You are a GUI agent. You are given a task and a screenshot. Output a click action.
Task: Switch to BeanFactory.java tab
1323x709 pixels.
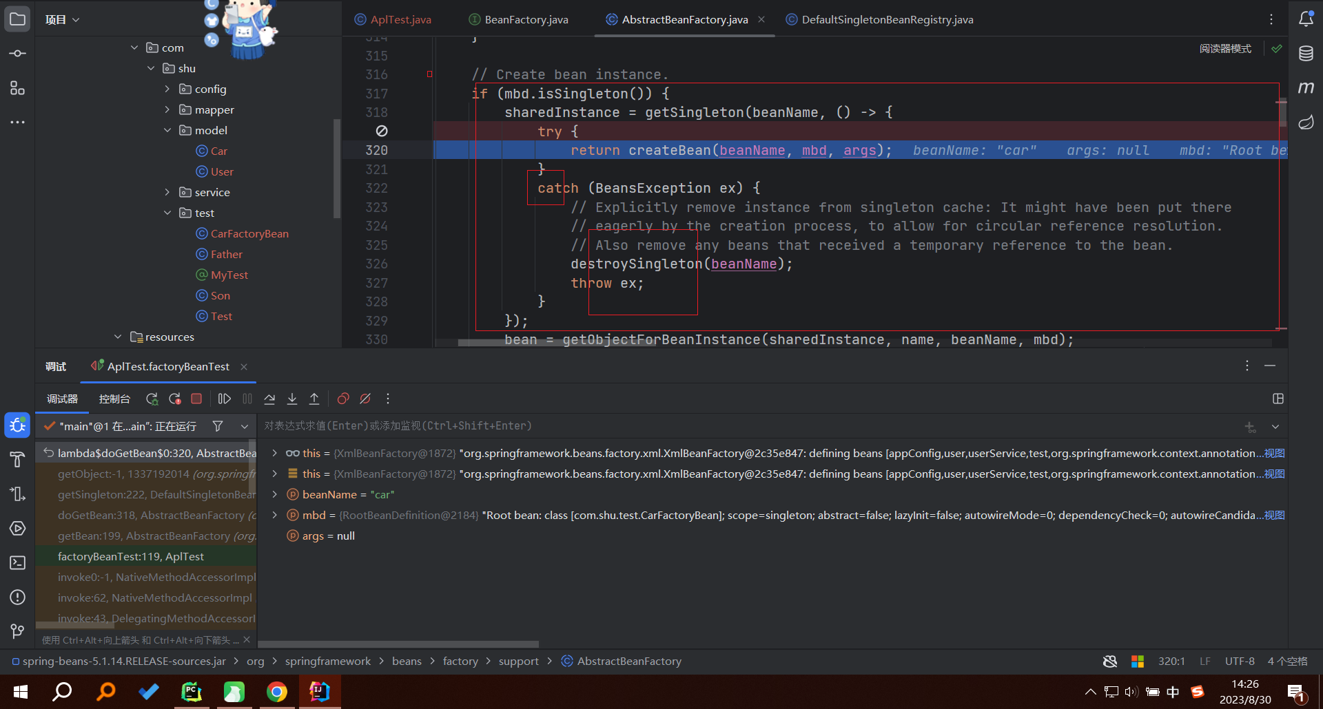coord(519,19)
